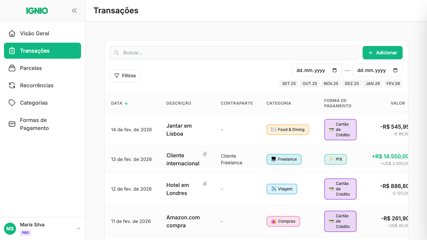Click the search magnifier icon
Viewport: 427px width, 240px height.
(x=116, y=53)
